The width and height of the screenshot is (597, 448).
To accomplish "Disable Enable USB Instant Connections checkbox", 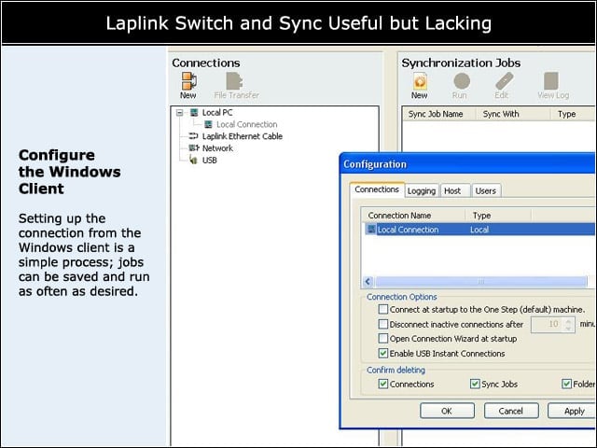I will (383, 353).
